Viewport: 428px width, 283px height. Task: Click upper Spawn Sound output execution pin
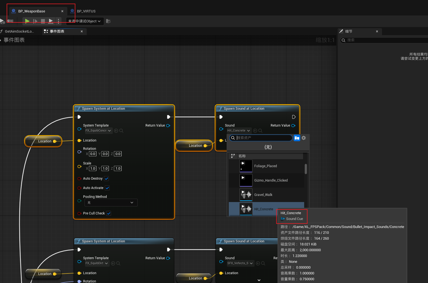pos(294,117)
